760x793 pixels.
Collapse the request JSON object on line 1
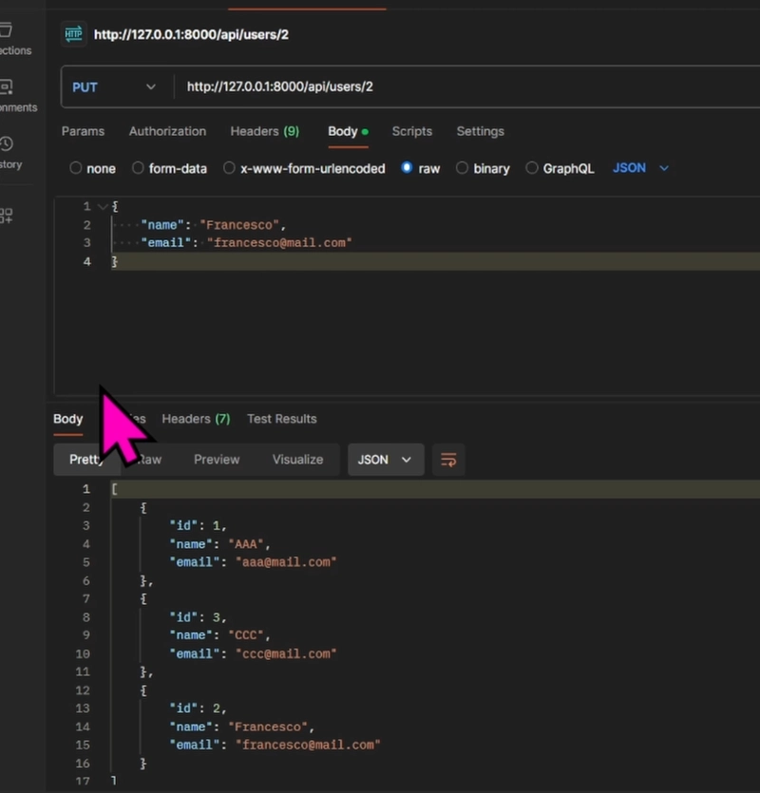pyautogui.click(x=103, y=206)
